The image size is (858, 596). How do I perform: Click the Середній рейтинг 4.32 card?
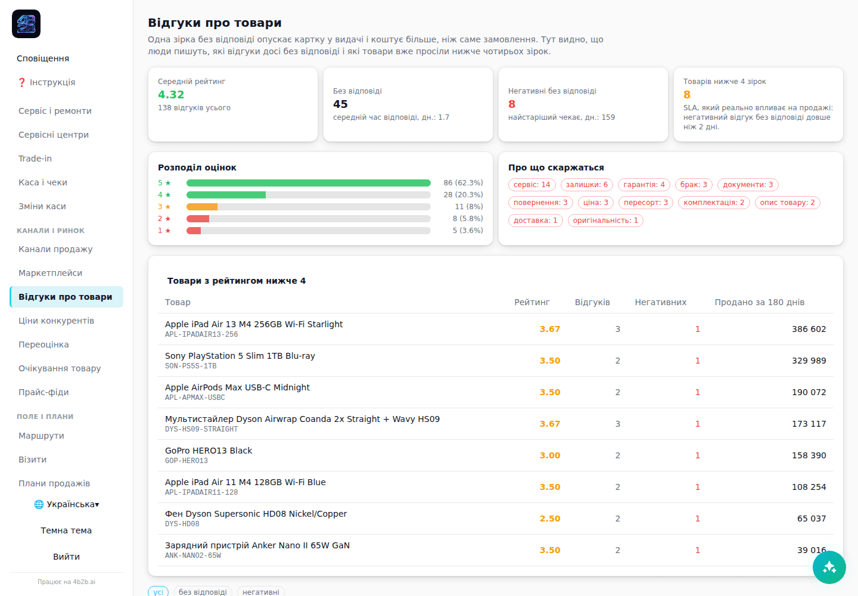point(233,104)
